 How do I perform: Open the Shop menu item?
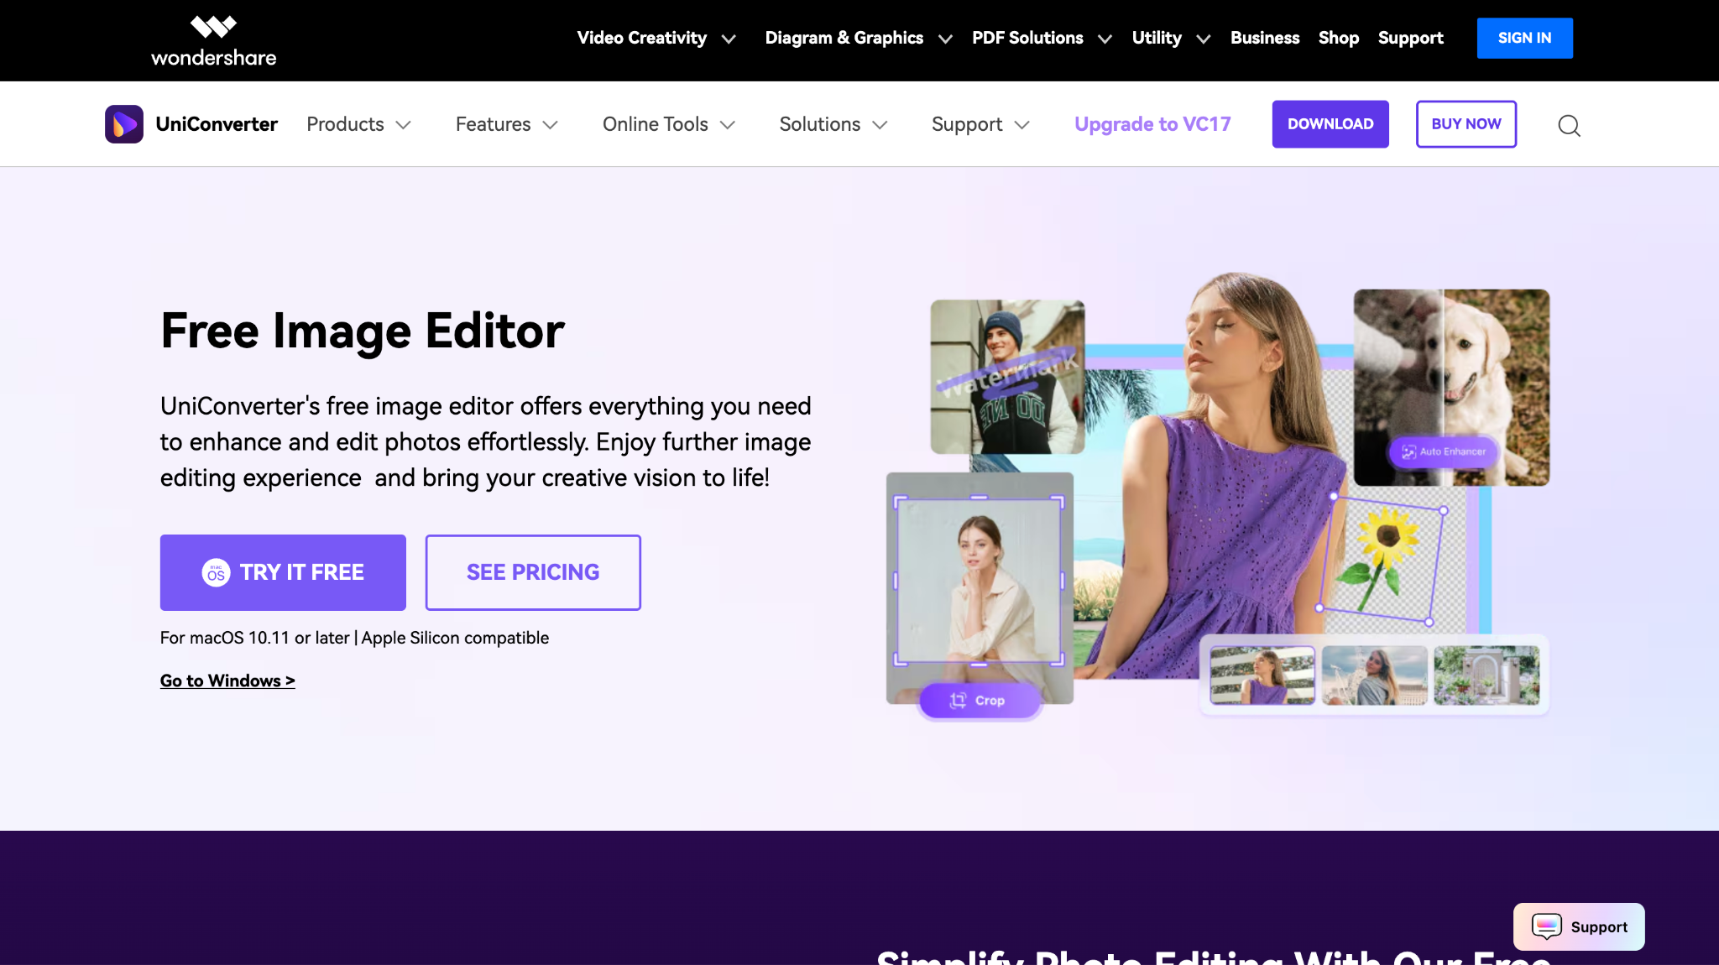(x=1338, y=38)
